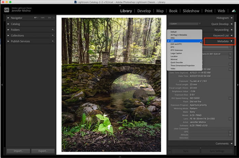The height and width of the screenshot is (158, 239).
Task: Expand the Histogram panel
Action: (x=231, y=18)
